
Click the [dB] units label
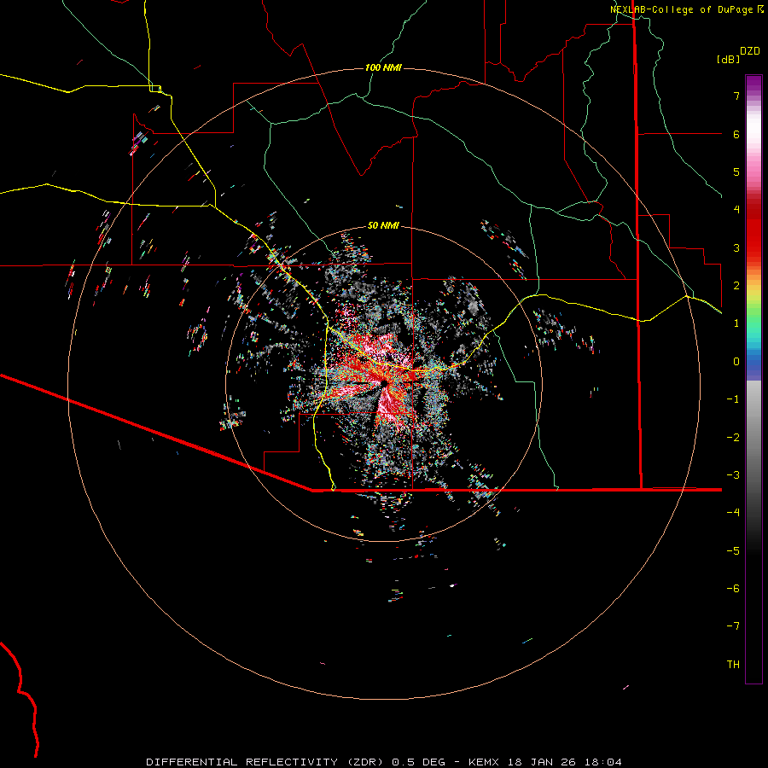pyautogui.click(x=729, y=60)
